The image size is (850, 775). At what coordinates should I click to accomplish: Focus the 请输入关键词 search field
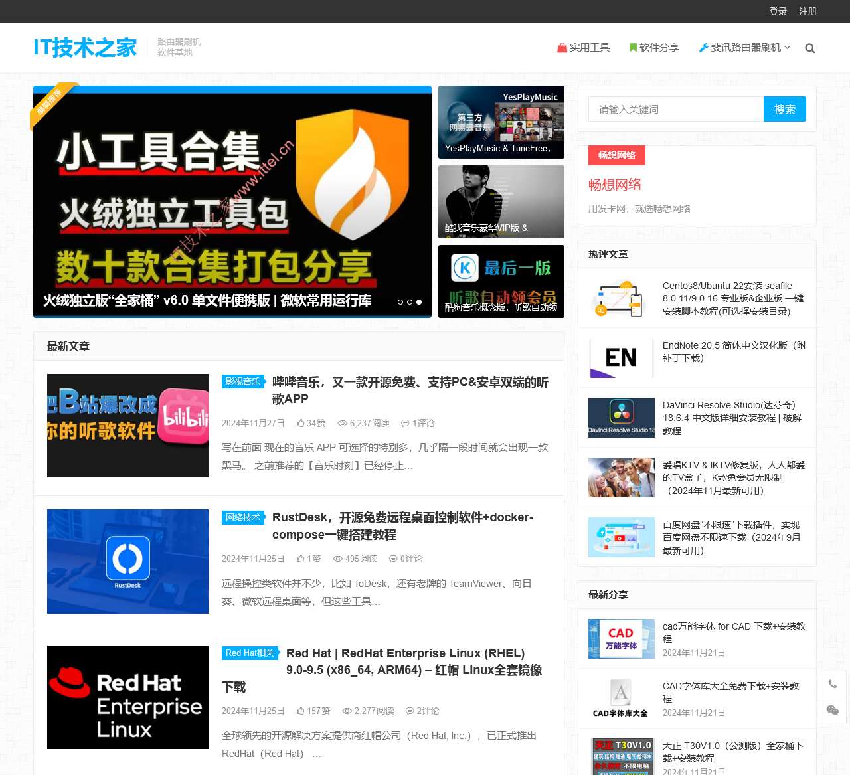(676, 109)
